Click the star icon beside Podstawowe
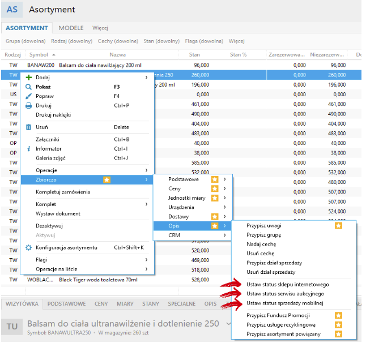Viewport: 366px width, 343px height. tap(215, 179)
